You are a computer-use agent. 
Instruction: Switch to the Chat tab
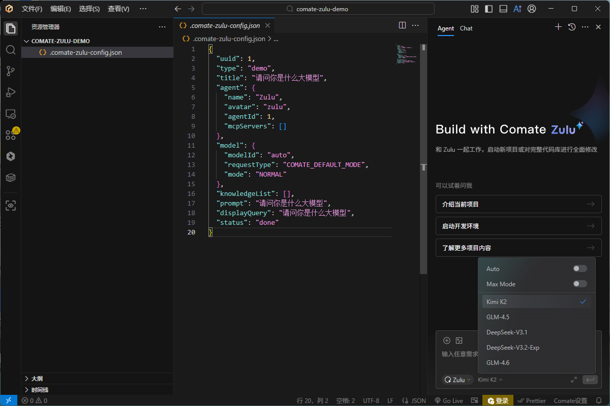[466, 28]
